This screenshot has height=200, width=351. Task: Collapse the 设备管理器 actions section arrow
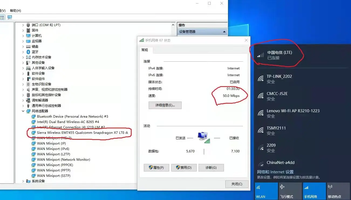224,32
